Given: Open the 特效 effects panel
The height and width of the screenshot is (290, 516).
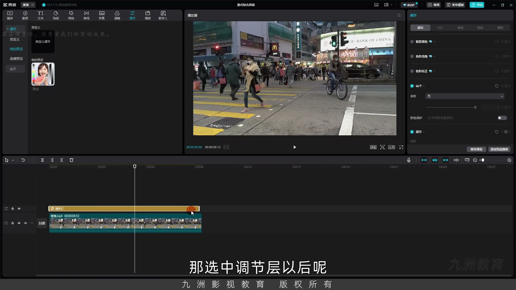Looking at the screenshot, I should click(x=71, y=15).
